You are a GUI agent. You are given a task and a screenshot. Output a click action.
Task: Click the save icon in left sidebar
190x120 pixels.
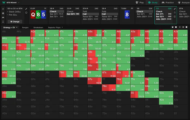pos(3,13)
